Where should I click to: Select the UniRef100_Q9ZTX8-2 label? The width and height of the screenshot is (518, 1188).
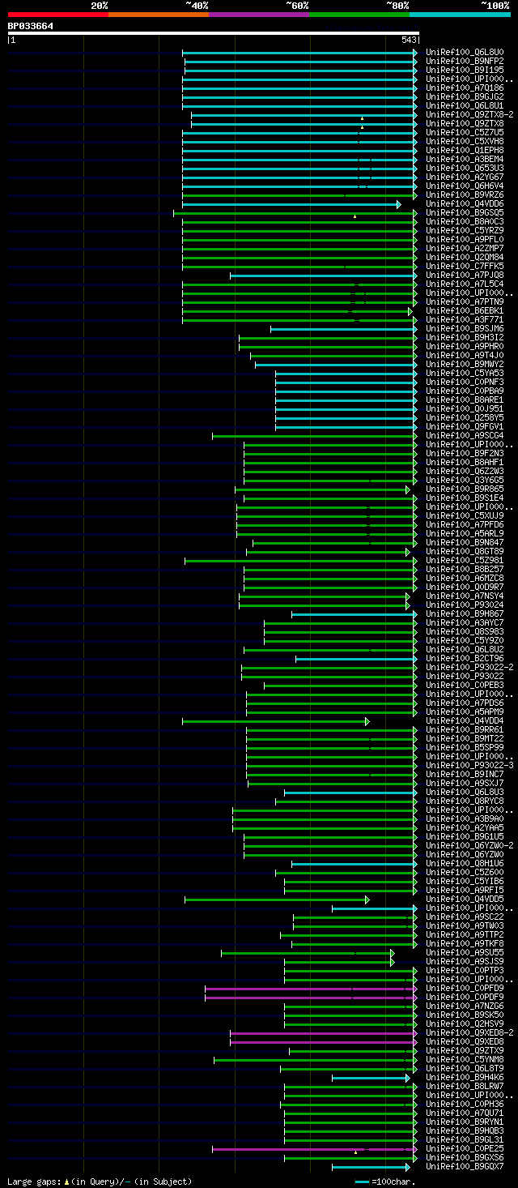tap(469, 115)
